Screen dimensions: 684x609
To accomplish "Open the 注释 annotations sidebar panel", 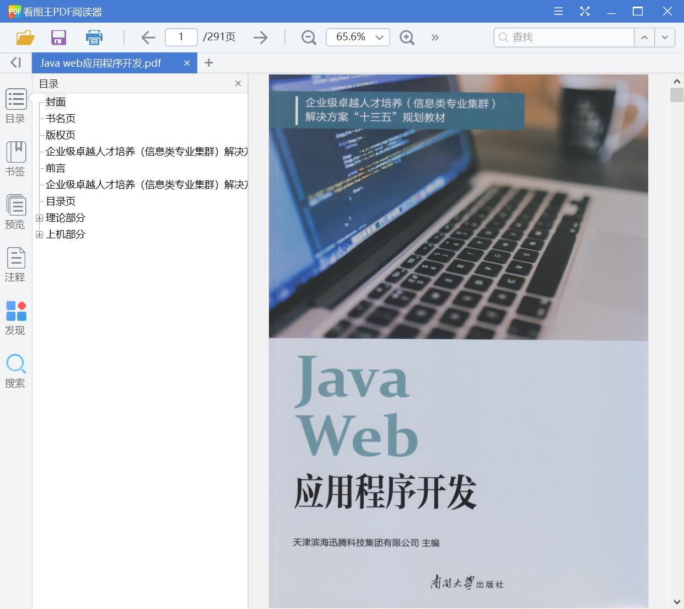I will [15, 265].
